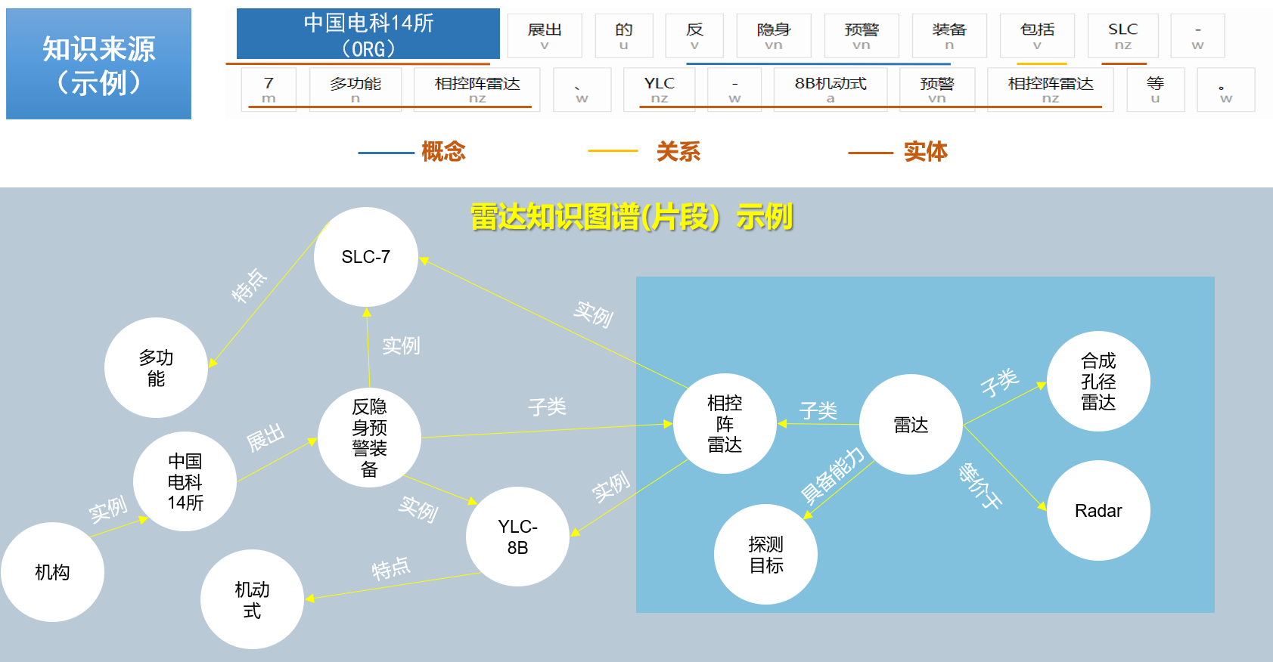Click the 预警 token left of 装备
The image size is (1273, 662).
pos(862,36)
